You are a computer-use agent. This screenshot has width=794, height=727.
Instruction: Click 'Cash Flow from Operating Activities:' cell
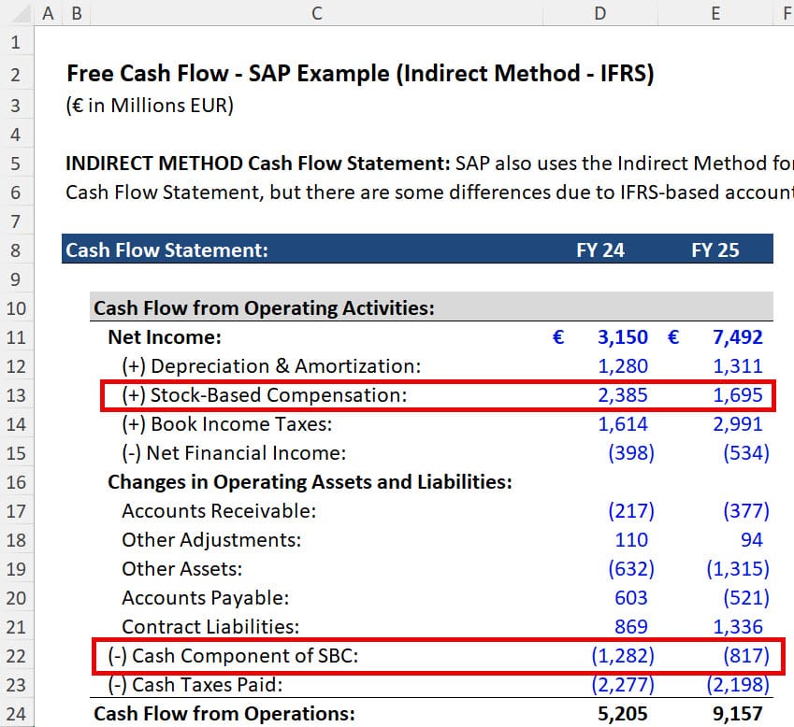click(x=264, y=307)
